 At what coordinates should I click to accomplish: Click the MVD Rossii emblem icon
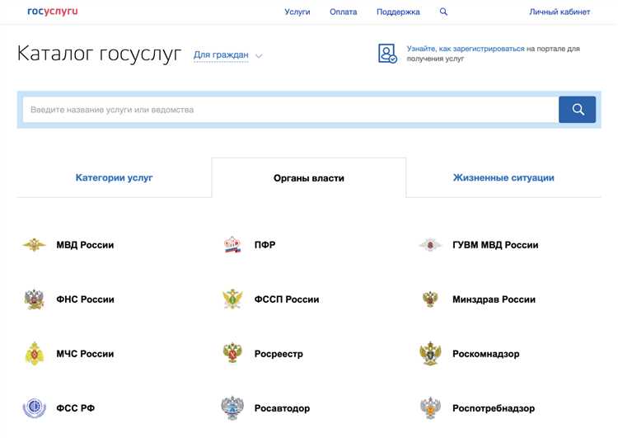[x=35, y=245]
